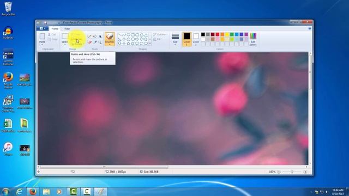The image size is (349, 196).
Task: Click the horizontal scrollbar thumb
Action: pos(104,167)
